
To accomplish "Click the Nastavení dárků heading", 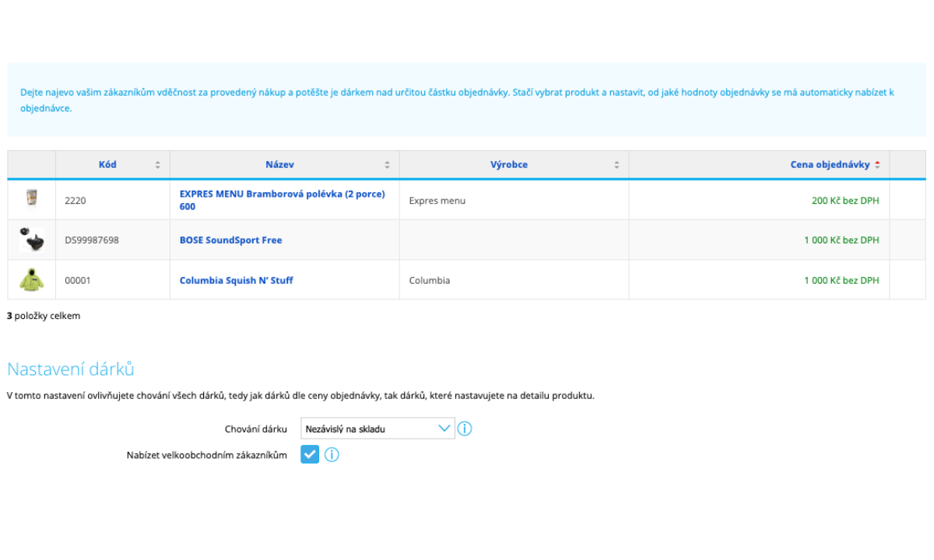I will pyautogui.click(x=71, y=369).
